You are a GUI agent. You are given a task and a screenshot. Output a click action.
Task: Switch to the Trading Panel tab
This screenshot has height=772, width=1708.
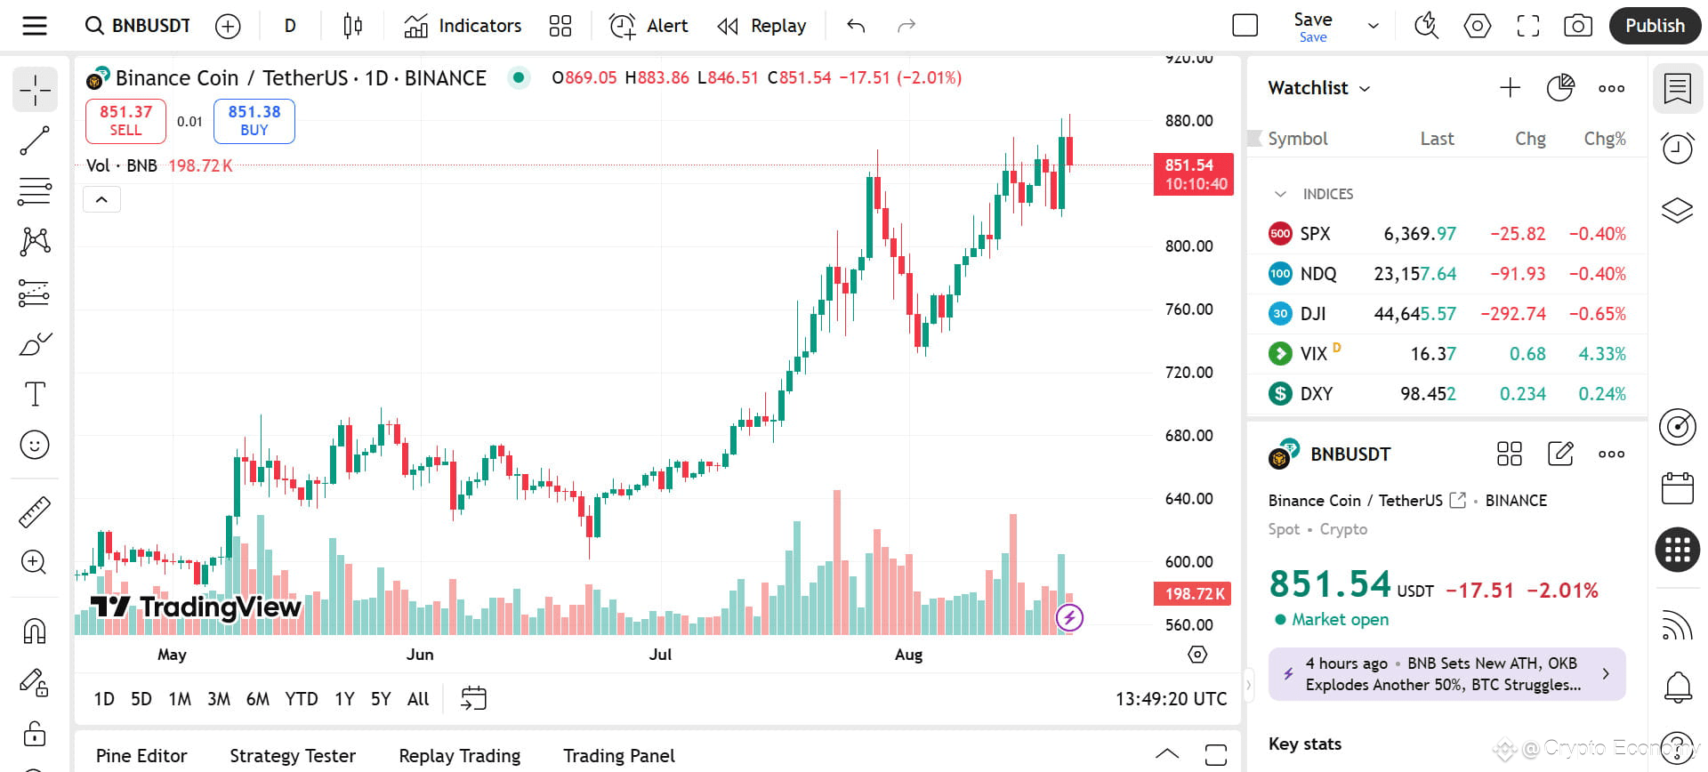tap(619, 756)
